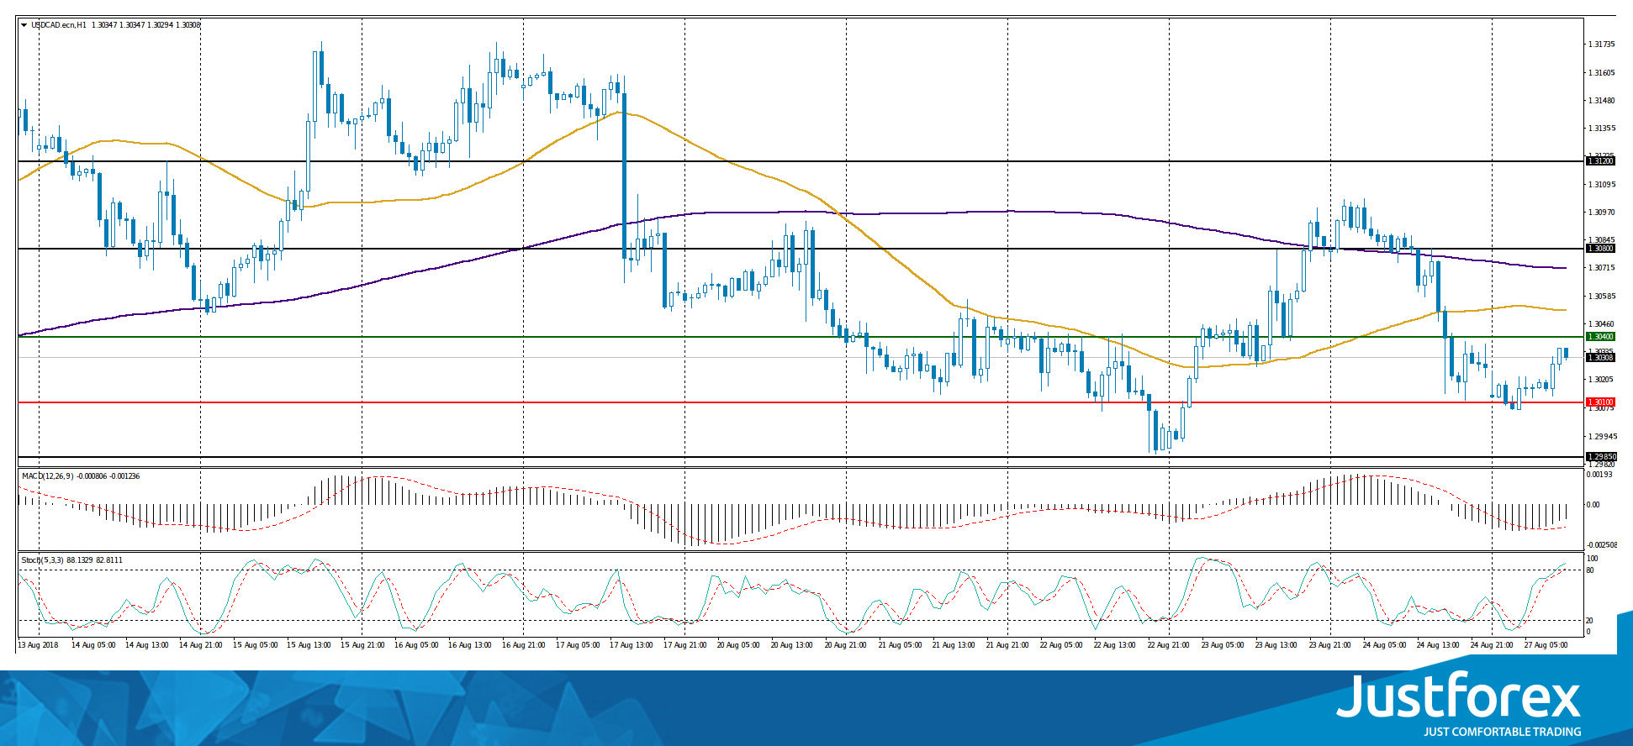Click the 24 Aug 05:00 time label

coord(1385,645)
